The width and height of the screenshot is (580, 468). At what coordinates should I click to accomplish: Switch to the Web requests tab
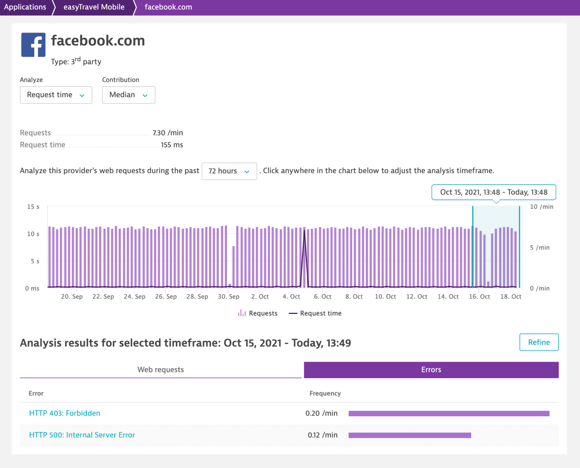pyautogui.click(x=161, y=369)
